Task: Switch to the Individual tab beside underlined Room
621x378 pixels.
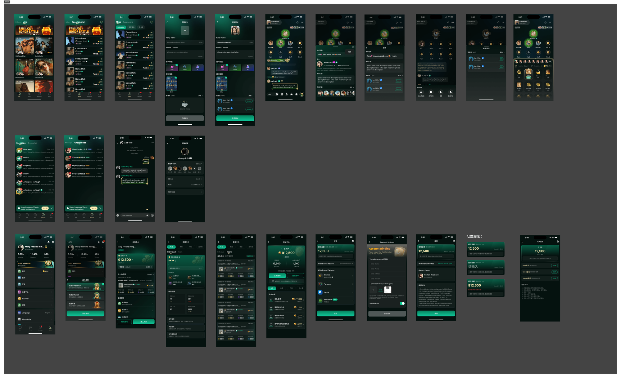Action: (x=220, y=252)
